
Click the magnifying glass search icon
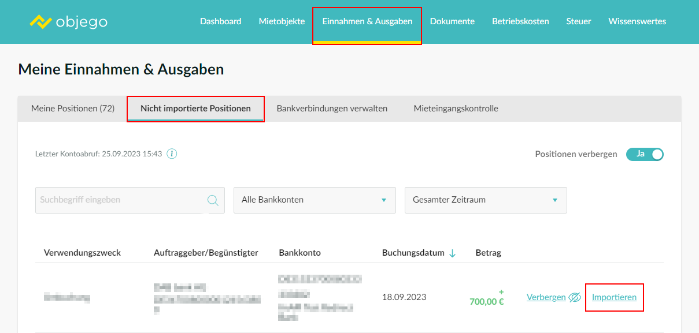click(x=213, y=200)
